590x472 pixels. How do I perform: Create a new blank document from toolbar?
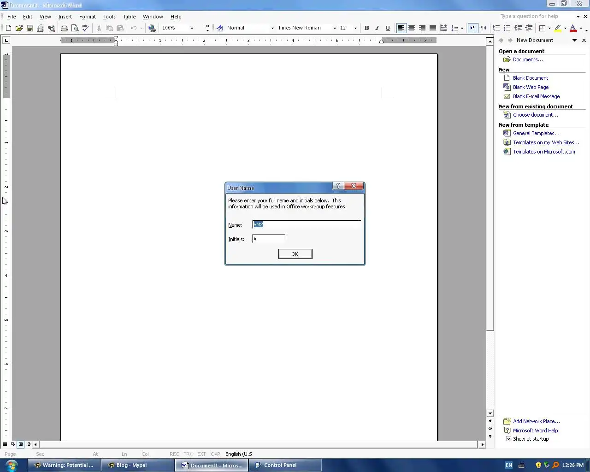8,28
